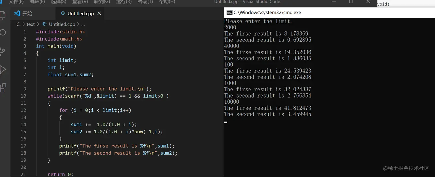Open the 选择(S) menu
This screenshot has width=435, height=177.
pos(58,2)
